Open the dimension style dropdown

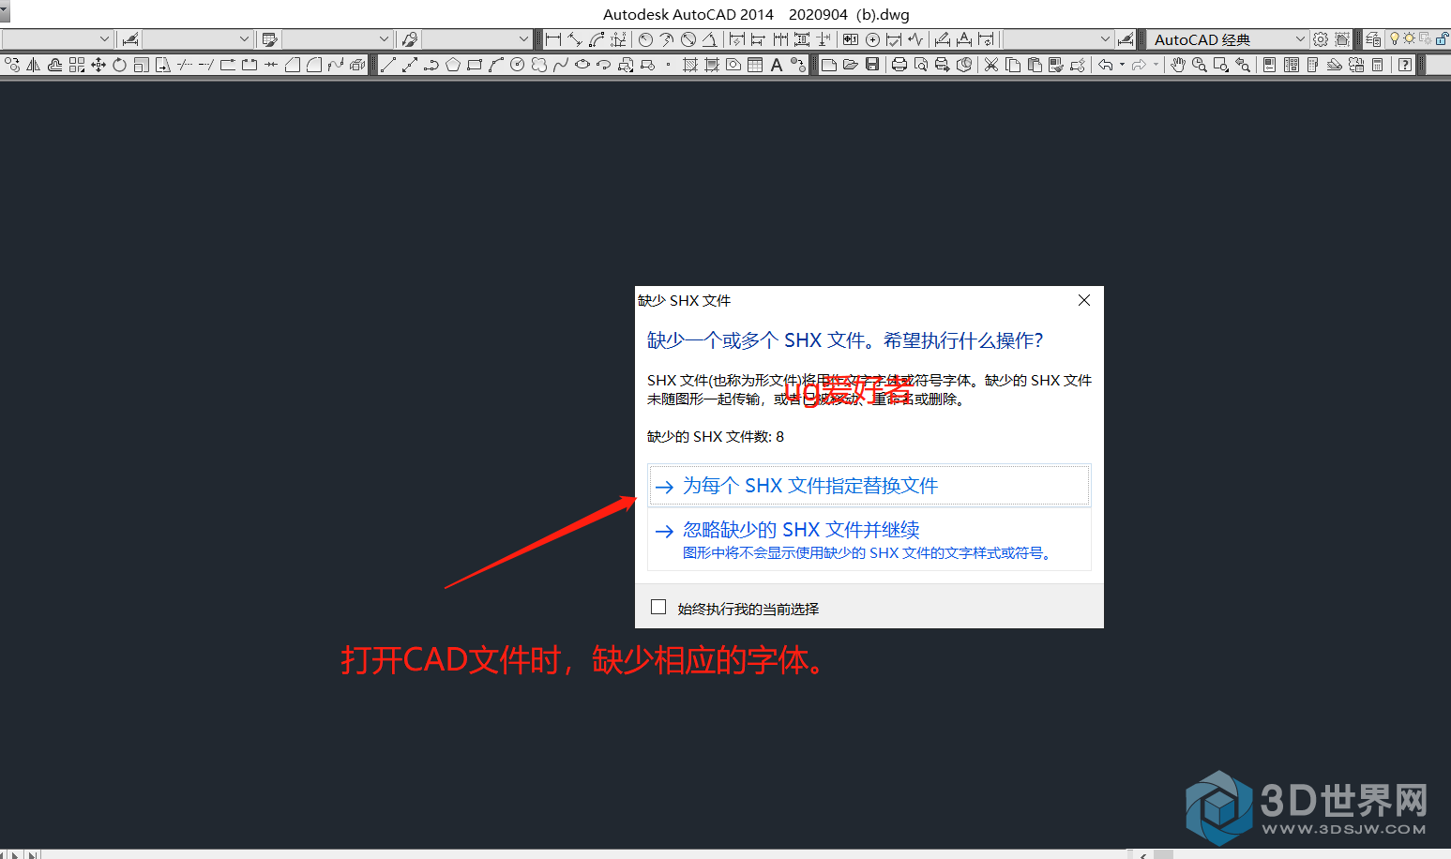click(x=197, y=39)
